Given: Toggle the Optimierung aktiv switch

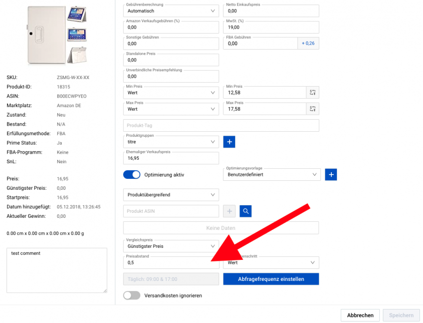Looking at the screenshot, I should [132, 175].
